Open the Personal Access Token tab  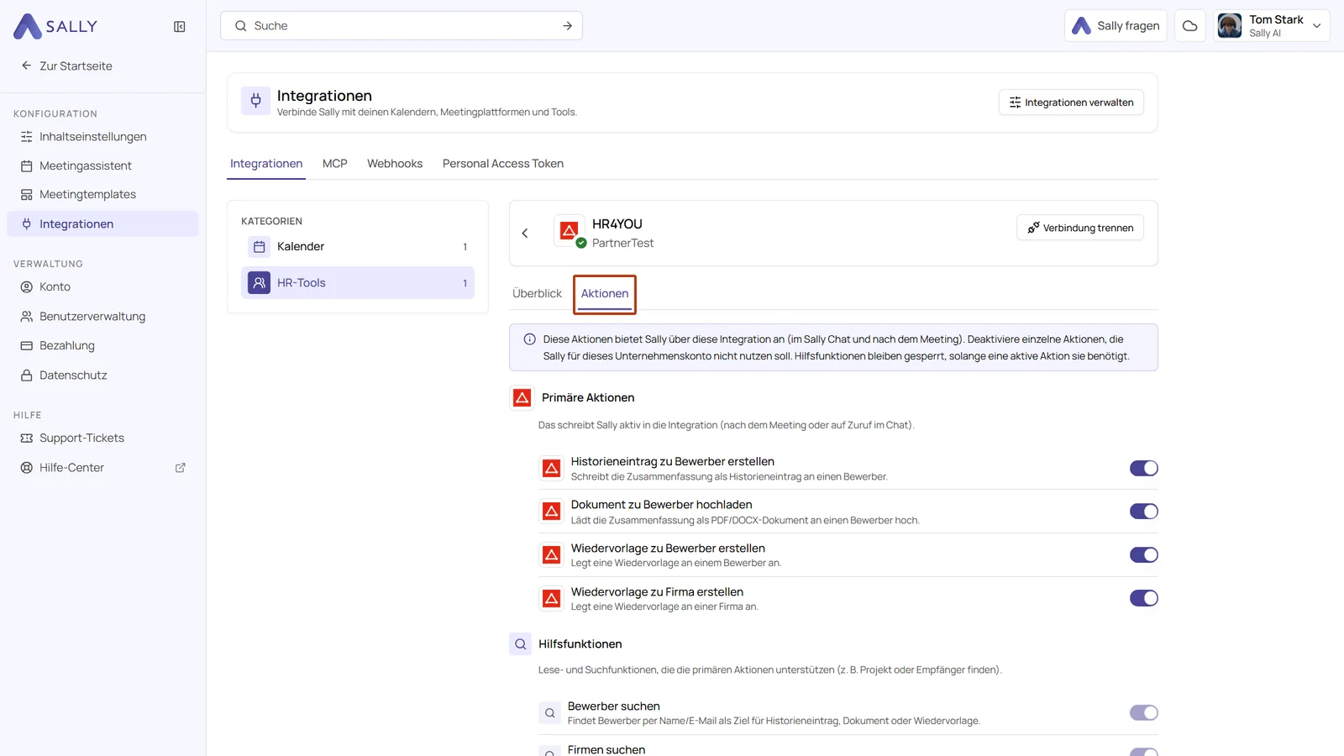pos(503,164)
